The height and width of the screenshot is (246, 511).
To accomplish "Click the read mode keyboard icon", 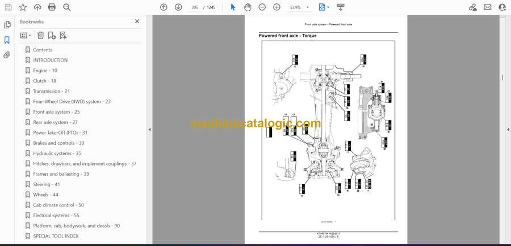I will point(341,7).
